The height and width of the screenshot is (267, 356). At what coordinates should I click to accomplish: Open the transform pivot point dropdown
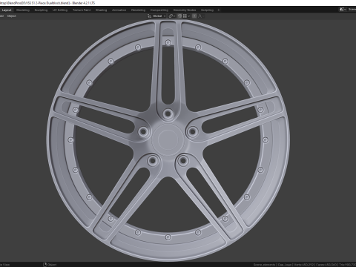coord(172,16)
